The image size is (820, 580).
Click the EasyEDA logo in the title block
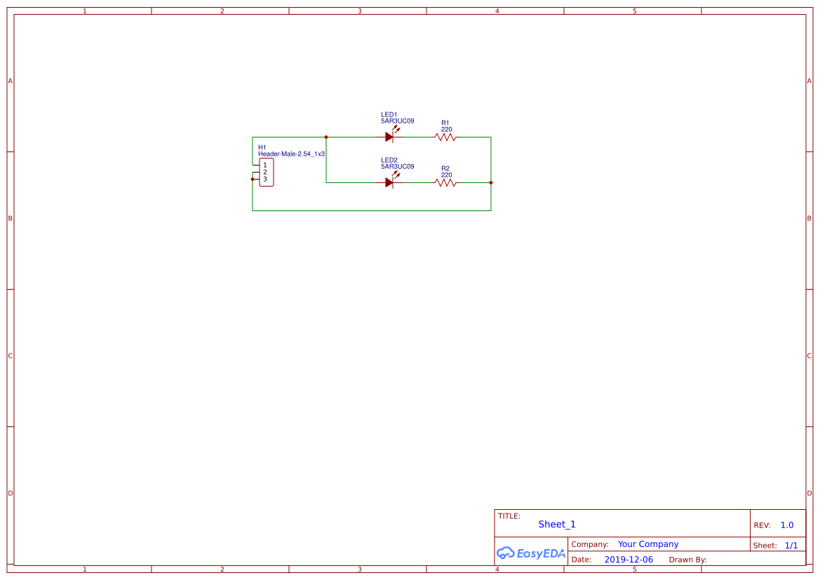click(531, 553)
